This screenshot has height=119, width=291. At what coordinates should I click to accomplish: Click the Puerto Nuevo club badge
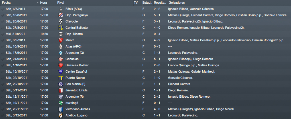(x=60, y=78)
